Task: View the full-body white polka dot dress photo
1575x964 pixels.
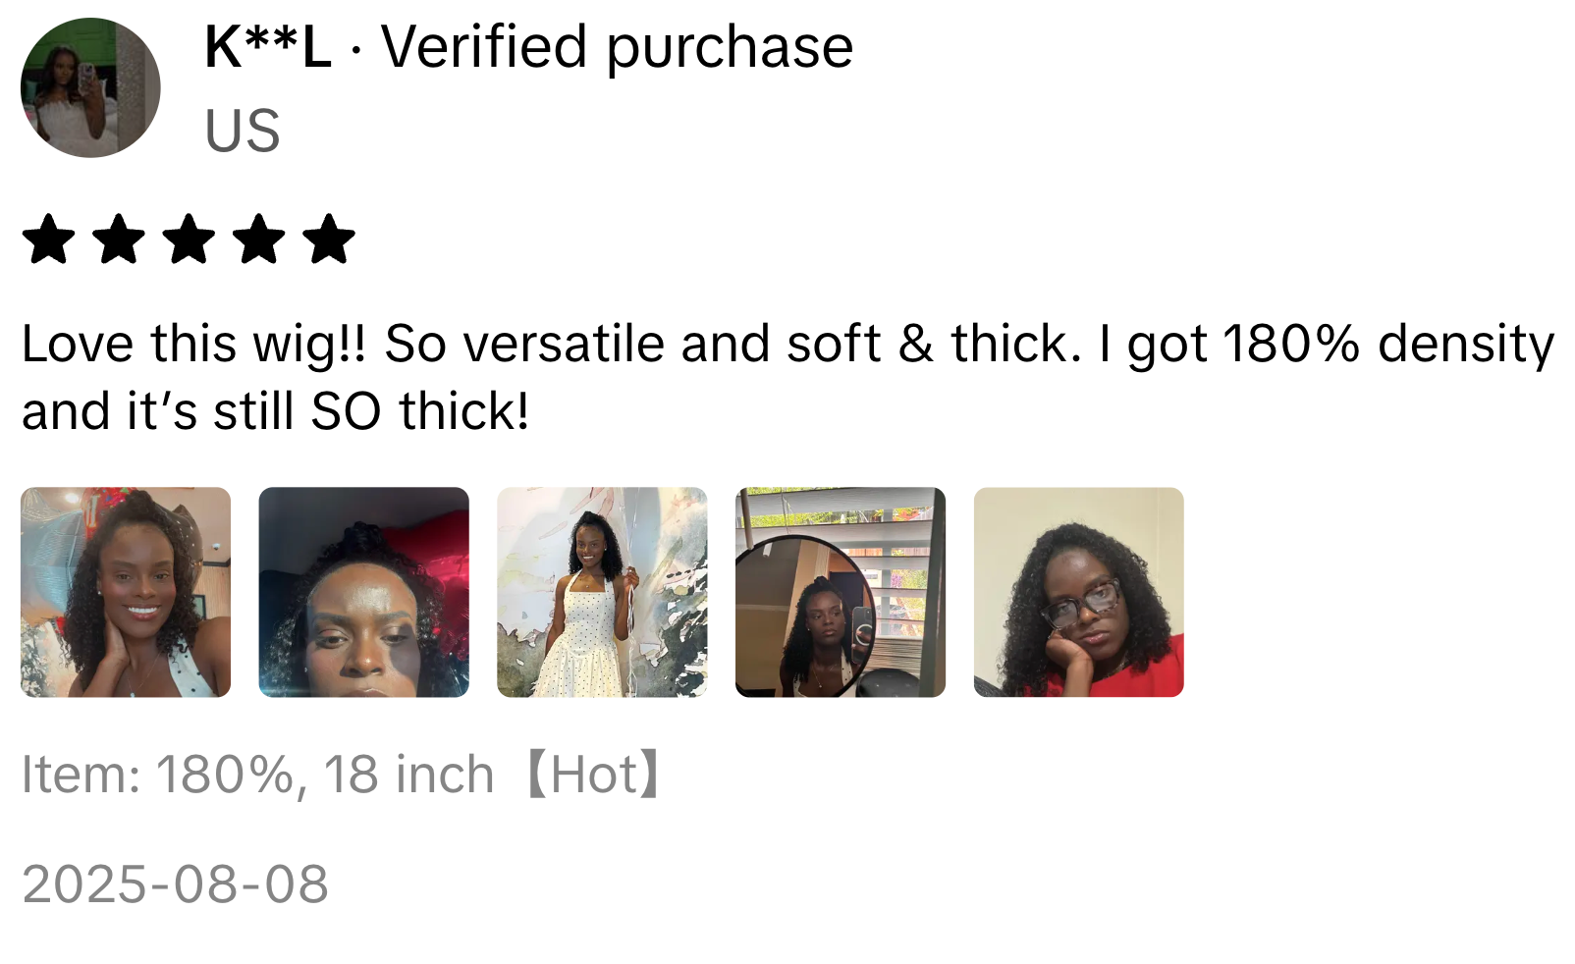Action: (602, 592)
